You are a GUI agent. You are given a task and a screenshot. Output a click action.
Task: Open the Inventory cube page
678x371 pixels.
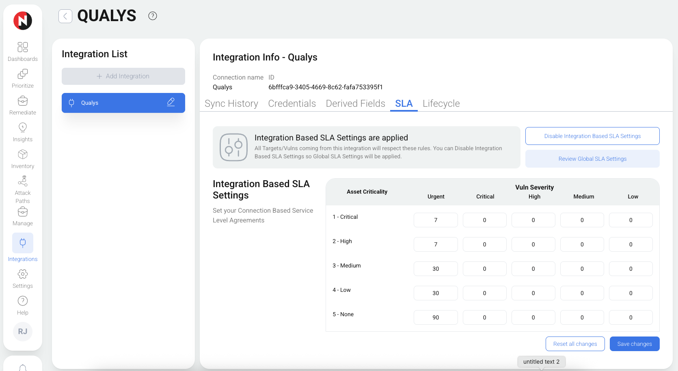[23, 159]
